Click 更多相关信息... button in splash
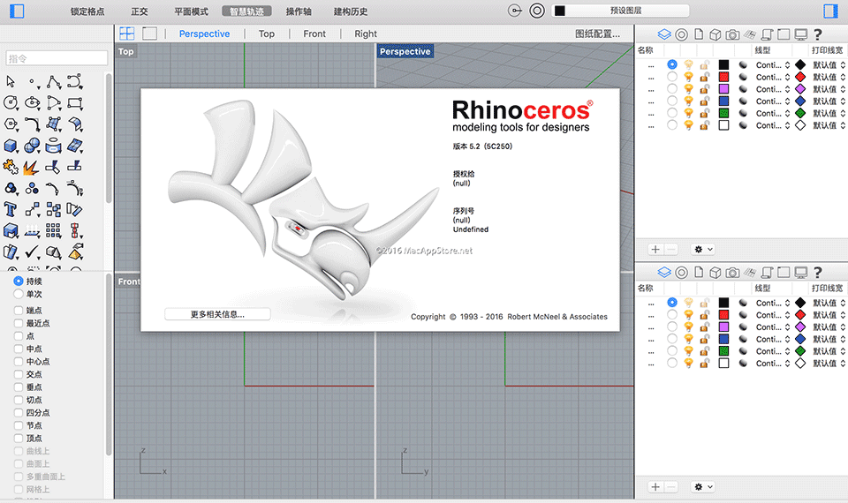 click(x=217, y=314)
